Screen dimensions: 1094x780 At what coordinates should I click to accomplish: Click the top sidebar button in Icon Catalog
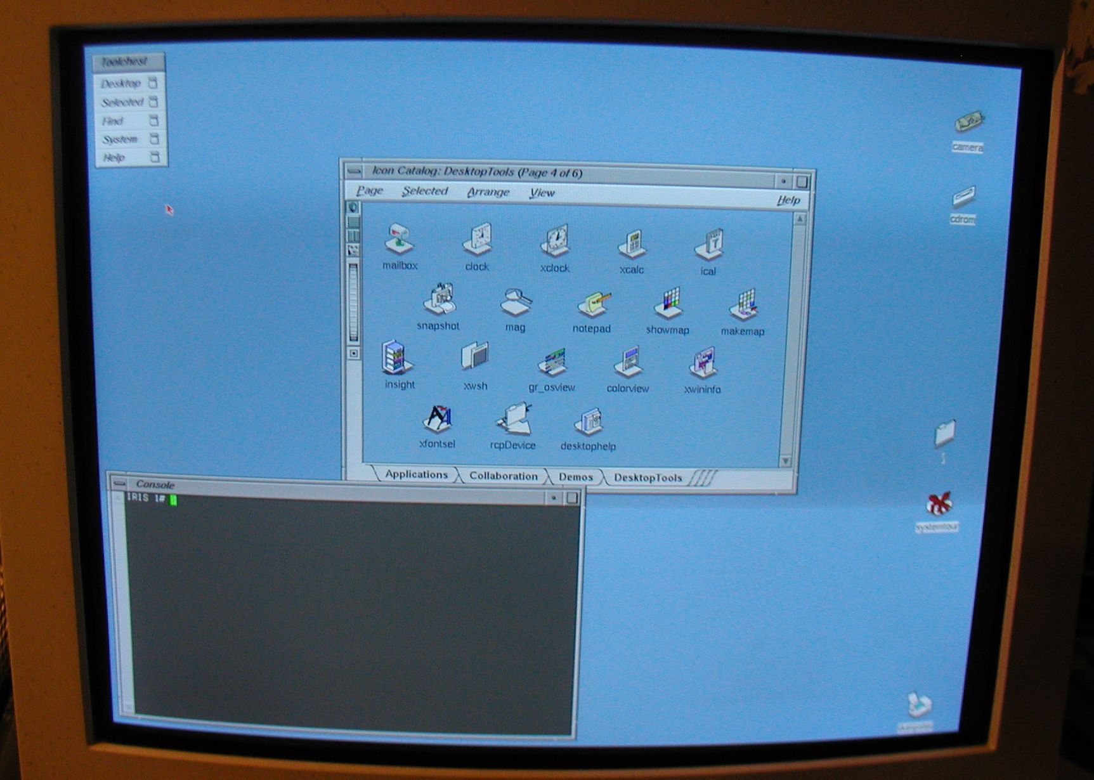[353, 208]
